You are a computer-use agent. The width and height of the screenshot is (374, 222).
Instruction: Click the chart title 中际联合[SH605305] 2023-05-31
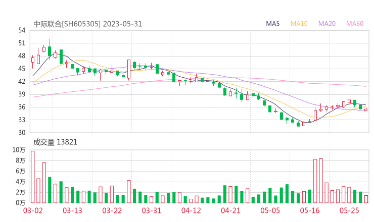[87, 24]
